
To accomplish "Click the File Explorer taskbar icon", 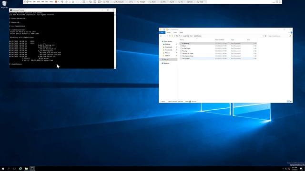I will (26, 169).
